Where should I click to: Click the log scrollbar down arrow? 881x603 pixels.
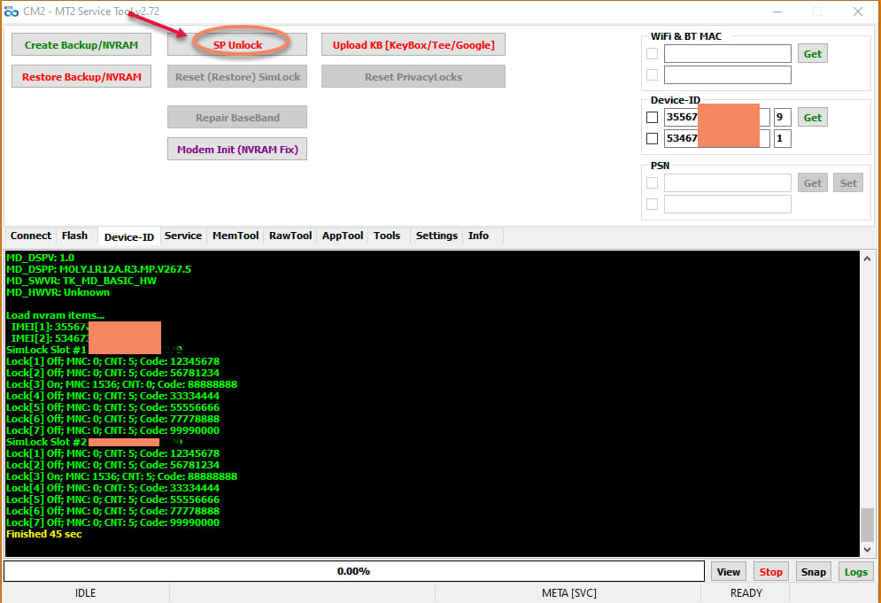(868, 550)
